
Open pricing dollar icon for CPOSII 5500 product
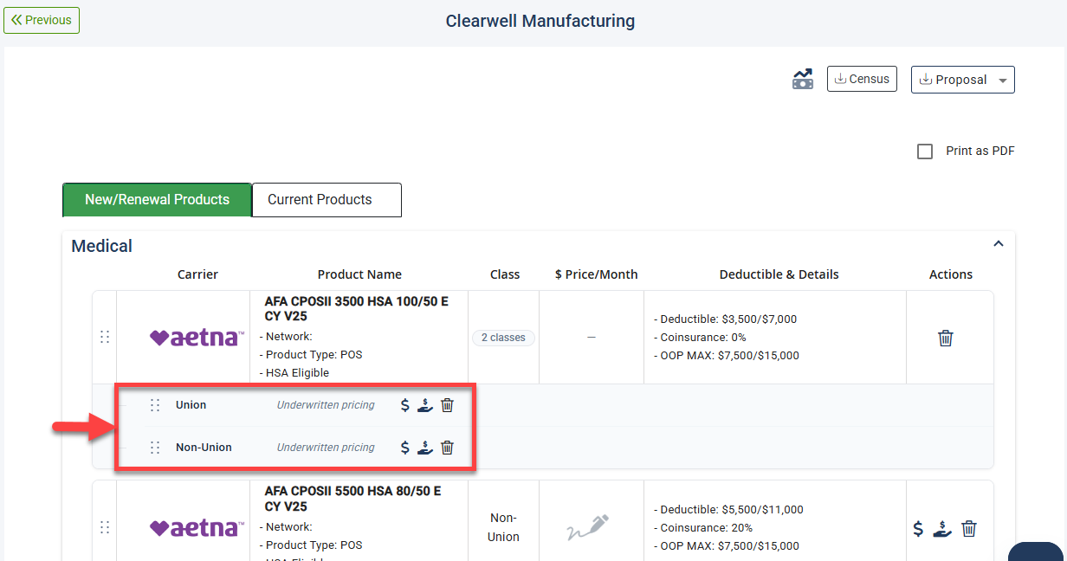[918, 528]
